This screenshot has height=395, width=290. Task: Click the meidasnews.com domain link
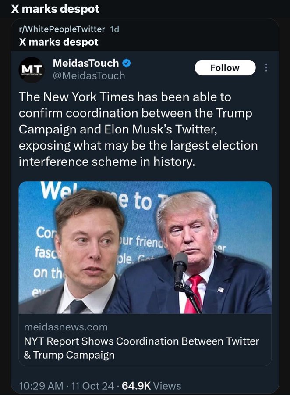coord(66,327)
